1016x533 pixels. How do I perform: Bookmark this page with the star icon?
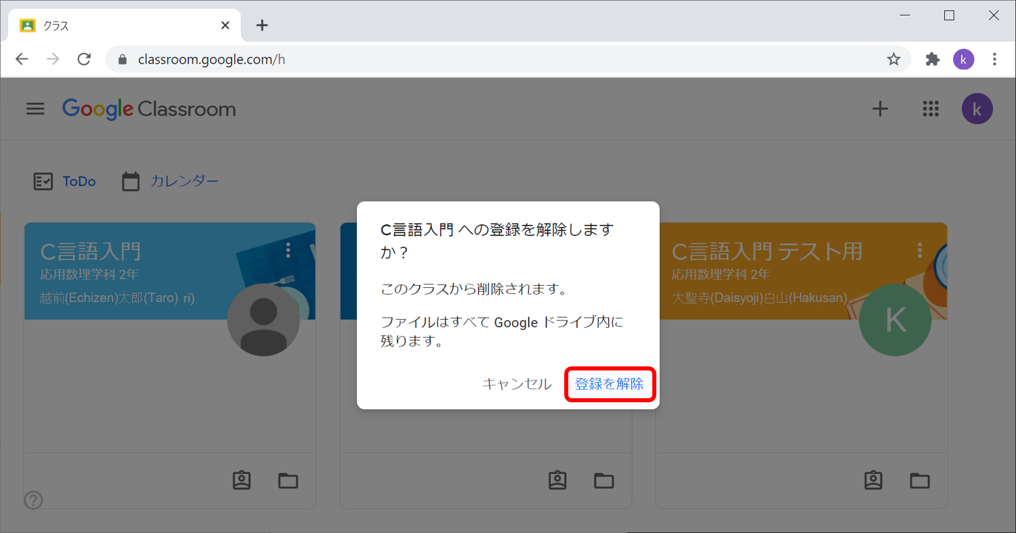tap(894, 60)
